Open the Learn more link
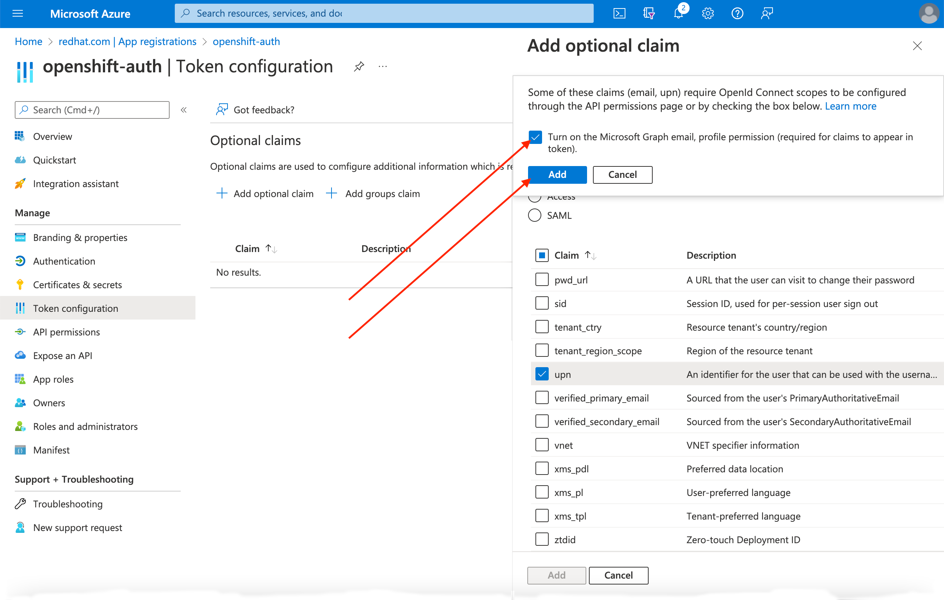944x600 pixels. [850, 106]
